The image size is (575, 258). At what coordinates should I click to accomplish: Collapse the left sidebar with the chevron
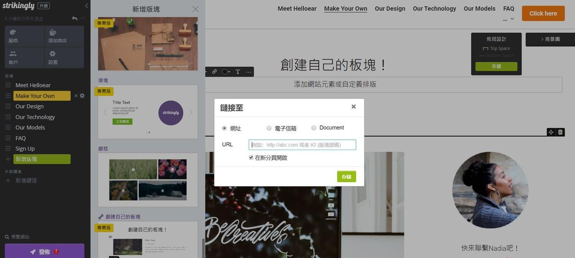click(x=86, y=6)
